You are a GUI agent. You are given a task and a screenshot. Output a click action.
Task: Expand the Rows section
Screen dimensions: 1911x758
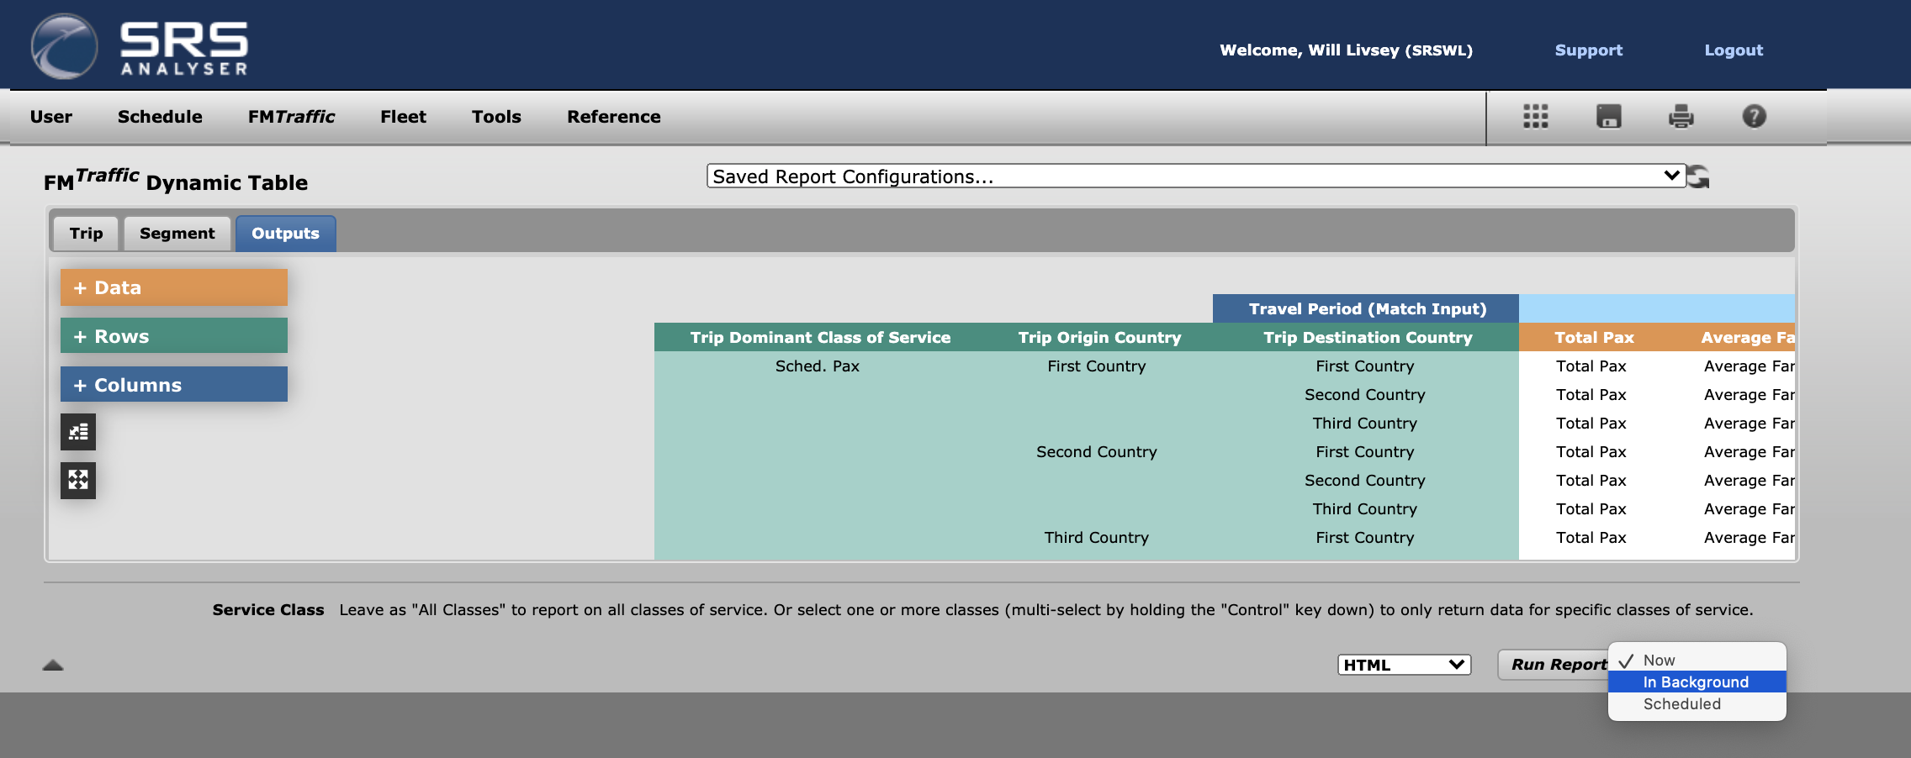[x=174, y=336]
